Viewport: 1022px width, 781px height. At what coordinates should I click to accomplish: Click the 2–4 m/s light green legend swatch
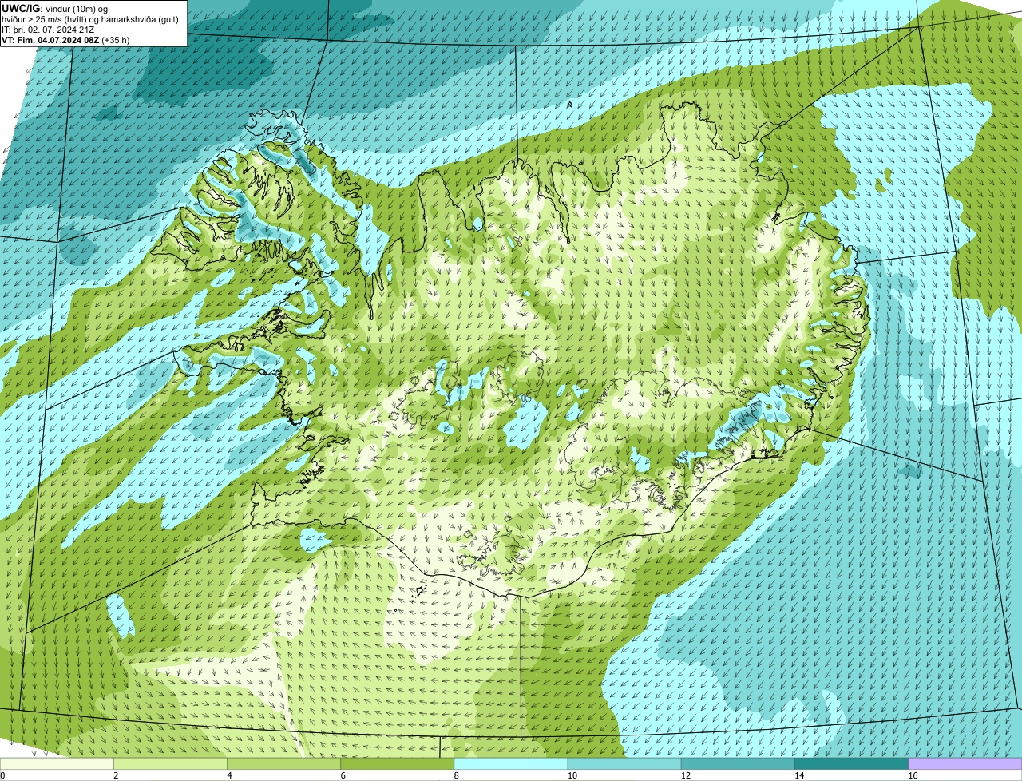pos(170,763)
